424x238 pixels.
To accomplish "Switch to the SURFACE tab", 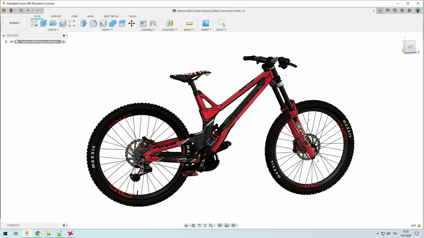I will tap(56, 16).
